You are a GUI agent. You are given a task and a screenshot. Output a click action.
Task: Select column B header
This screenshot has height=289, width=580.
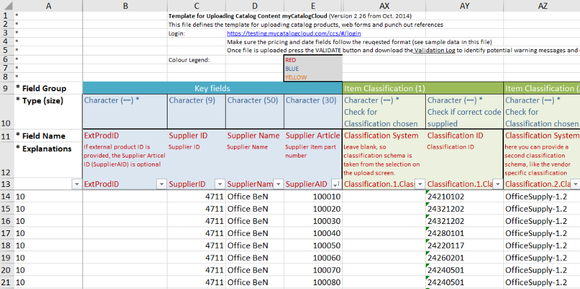pos(125,6)
